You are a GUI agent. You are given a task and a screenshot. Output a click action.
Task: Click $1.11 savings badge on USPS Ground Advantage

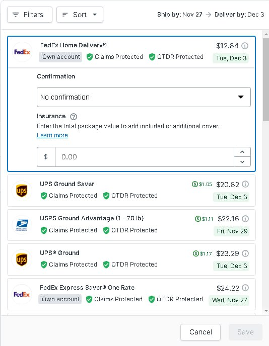(204, 219)
